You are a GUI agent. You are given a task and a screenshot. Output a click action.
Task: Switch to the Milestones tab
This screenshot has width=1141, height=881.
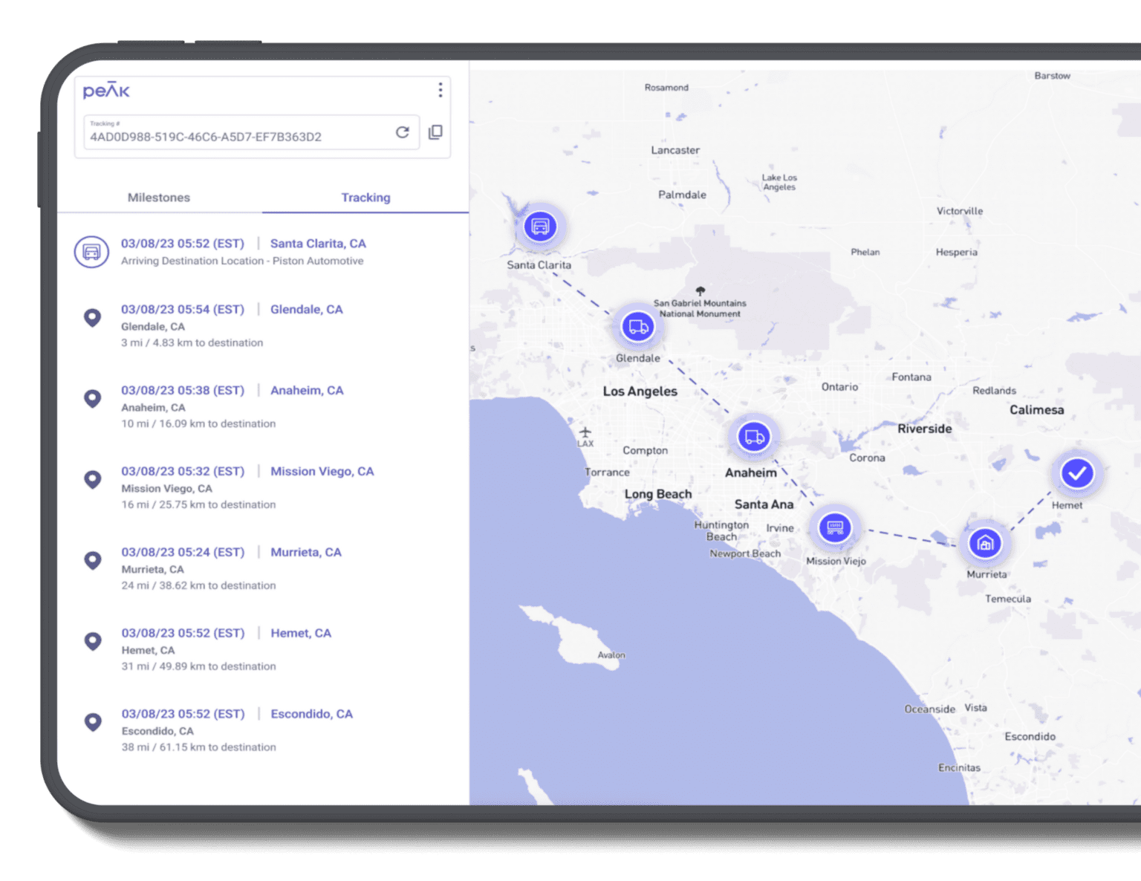(x=159, y=198)
